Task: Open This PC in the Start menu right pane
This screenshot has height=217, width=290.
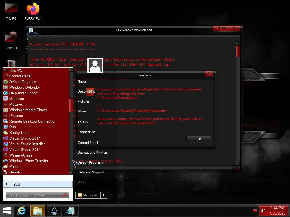Action: pyautogui.click(x=83, y=122)
